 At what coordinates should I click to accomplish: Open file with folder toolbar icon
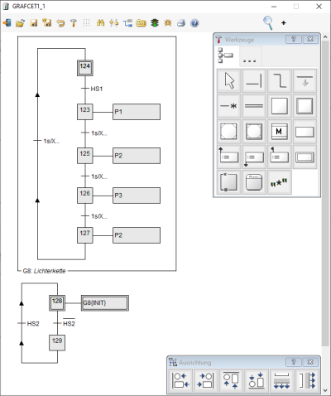tap(20, 23)
